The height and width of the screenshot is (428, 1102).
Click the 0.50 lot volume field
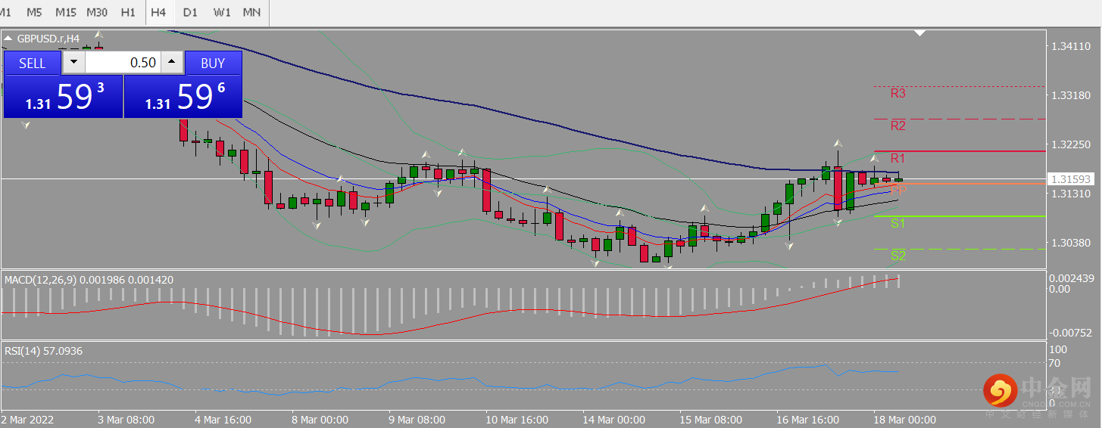[123, 63]
